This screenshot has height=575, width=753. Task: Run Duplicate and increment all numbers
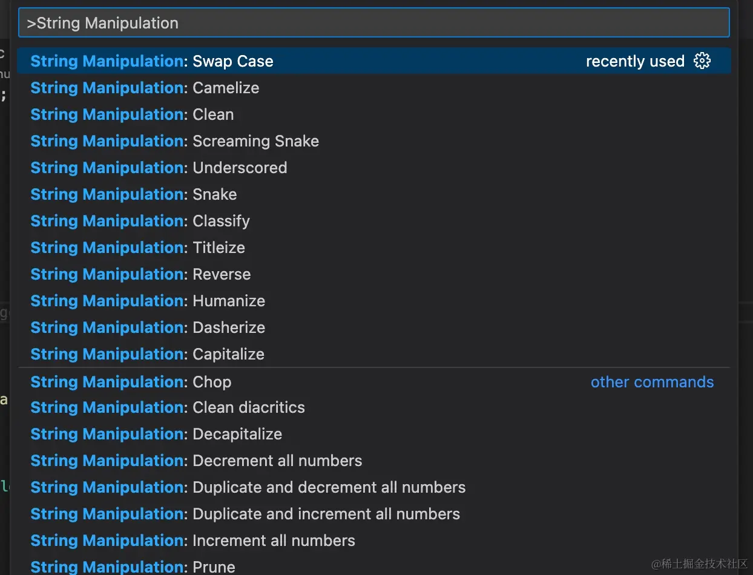pyautogui.click(x=374, y=514)
